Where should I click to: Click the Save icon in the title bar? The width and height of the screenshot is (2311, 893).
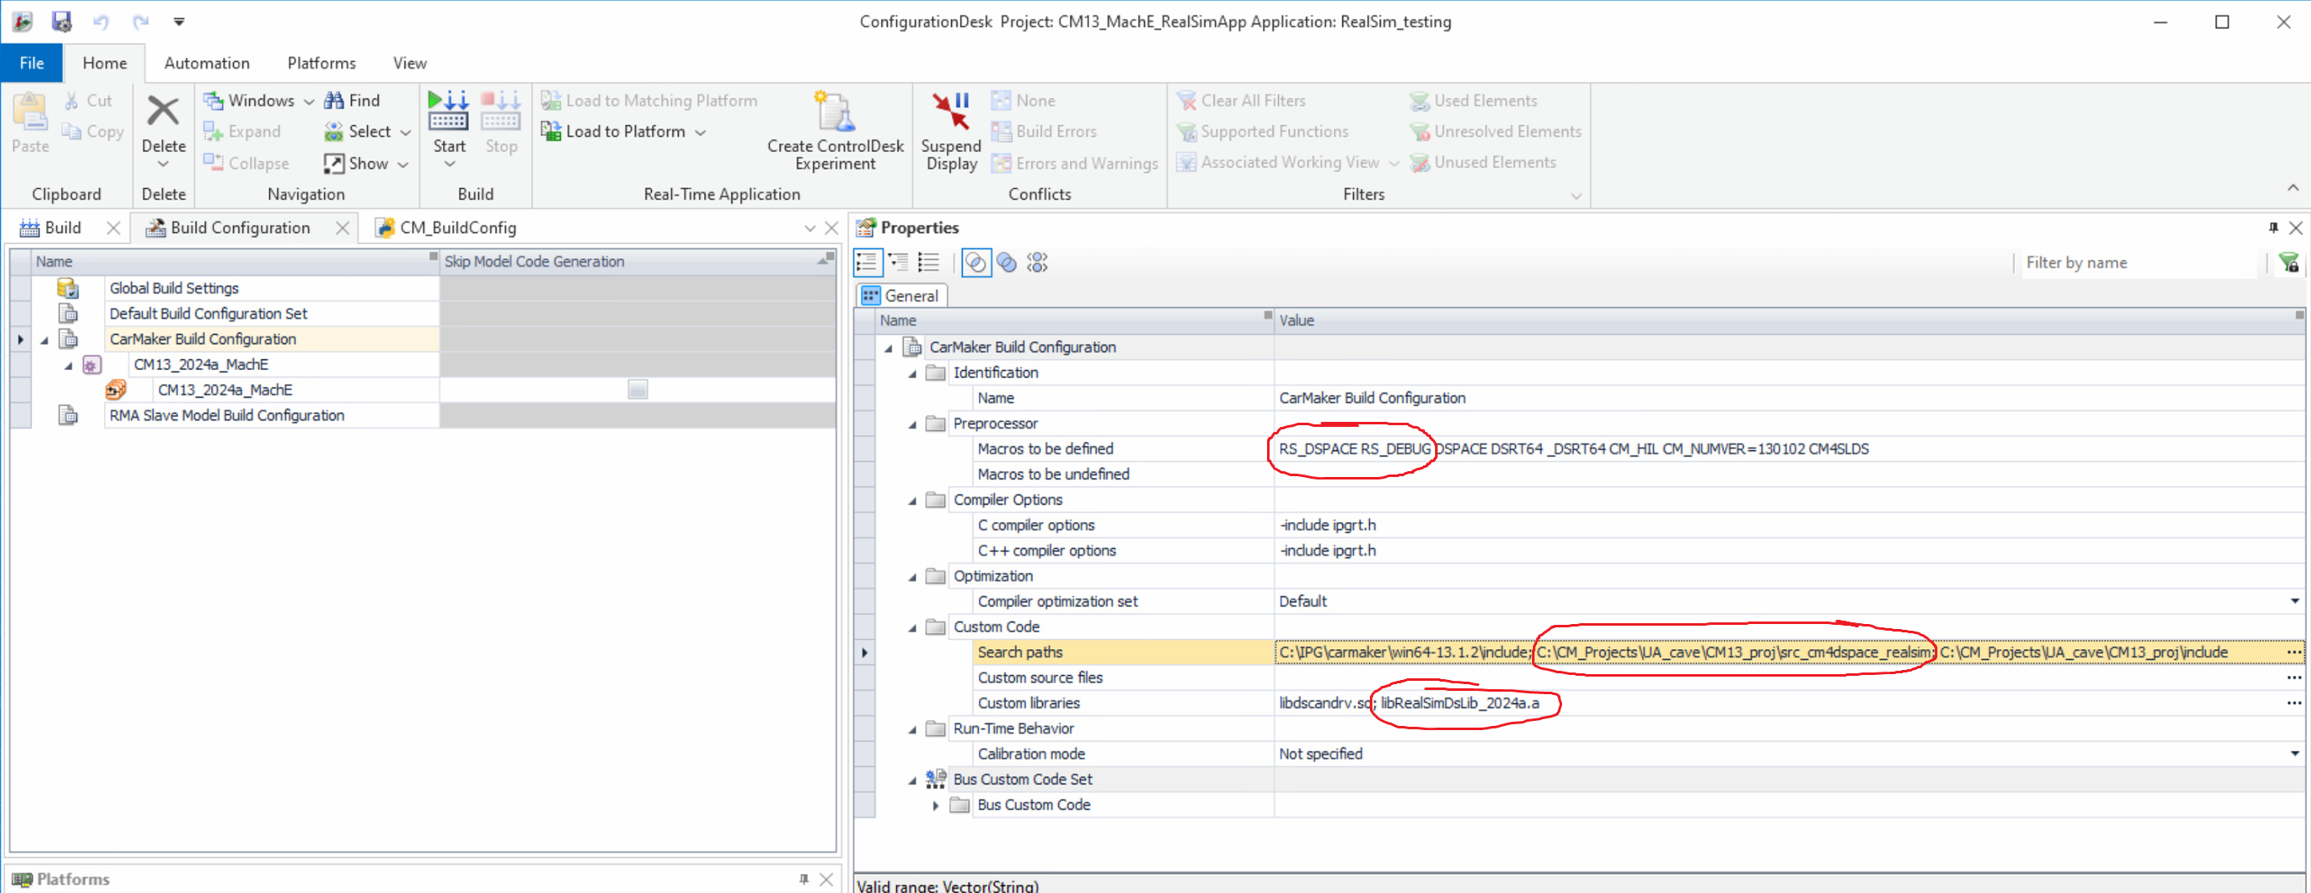(x=61, y=21)
